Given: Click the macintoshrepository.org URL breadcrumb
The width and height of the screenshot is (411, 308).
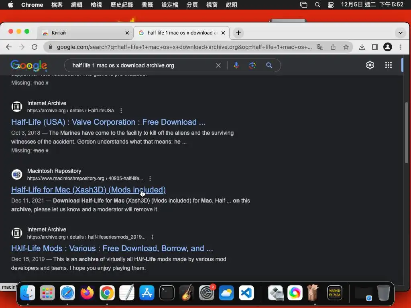Looking at the screenshot, I should point(85,178).
